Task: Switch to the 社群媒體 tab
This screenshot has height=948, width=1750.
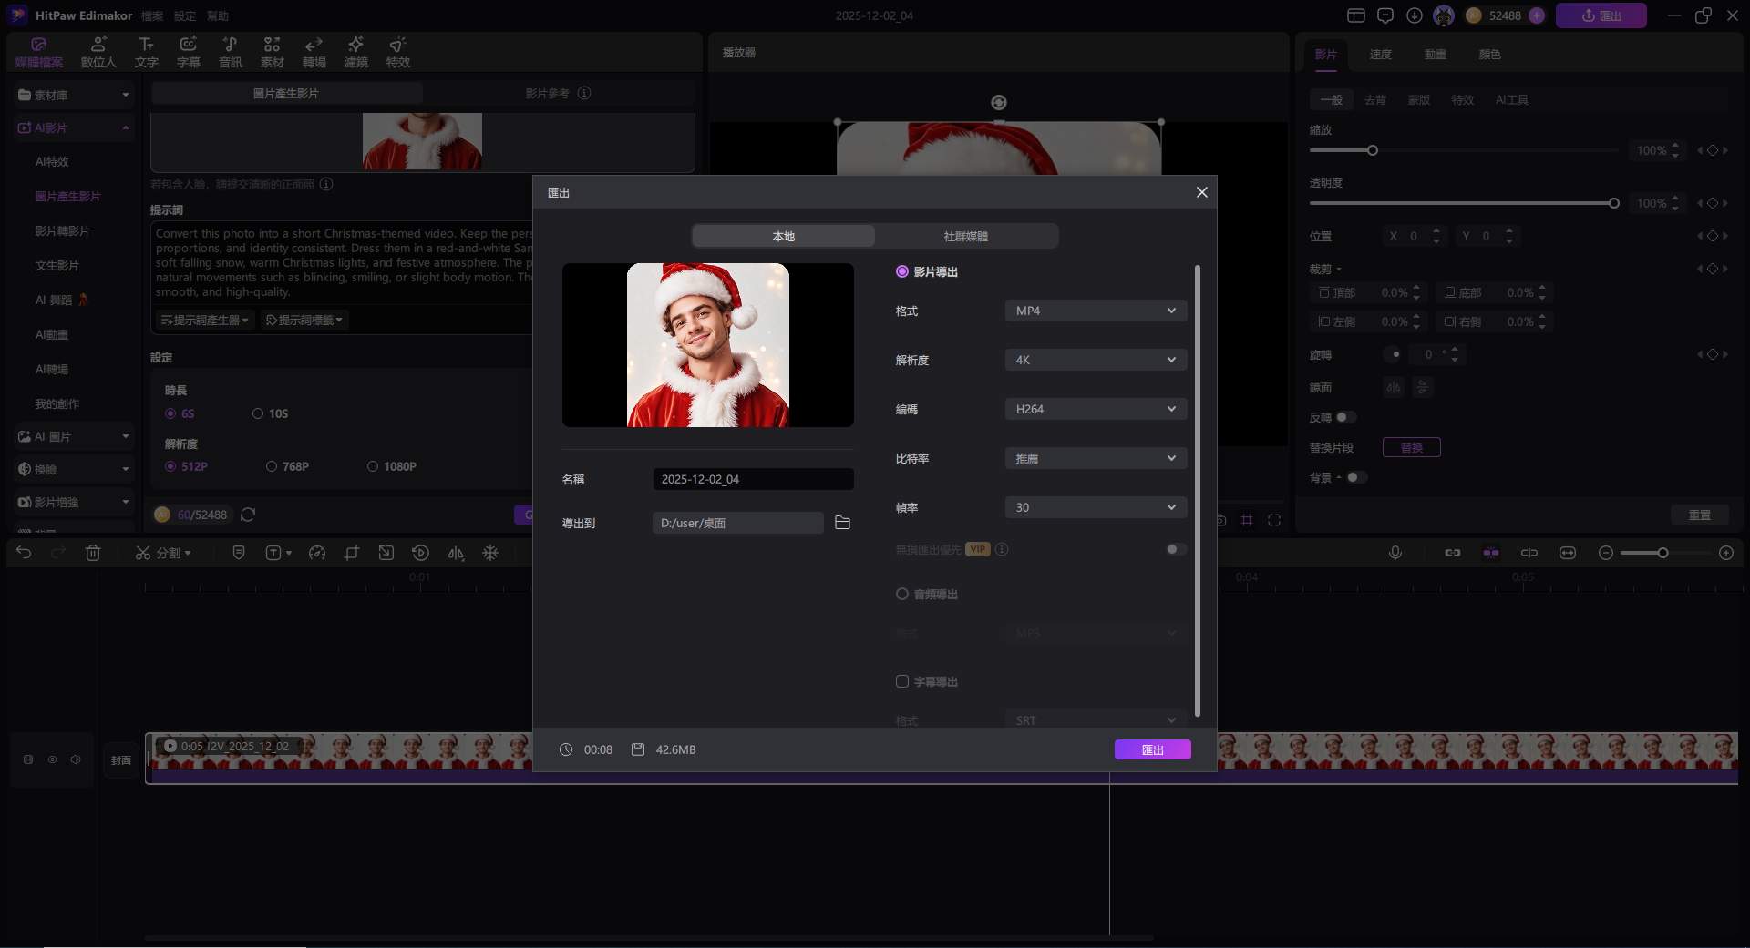Action: click(x=965, y=236)
